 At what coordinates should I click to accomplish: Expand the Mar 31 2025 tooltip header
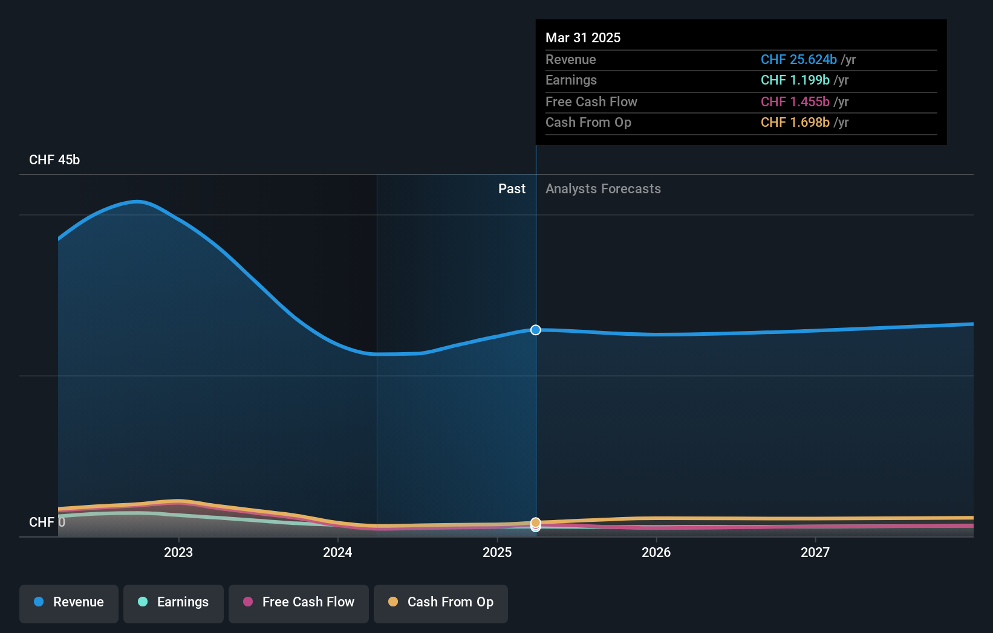(x=583, y=37)
